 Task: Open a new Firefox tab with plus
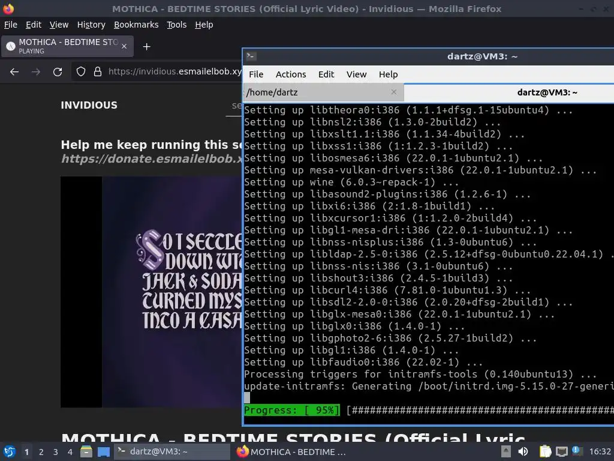tap(146, 47)
